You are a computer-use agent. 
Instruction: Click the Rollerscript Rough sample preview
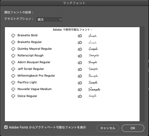(94, 56)
